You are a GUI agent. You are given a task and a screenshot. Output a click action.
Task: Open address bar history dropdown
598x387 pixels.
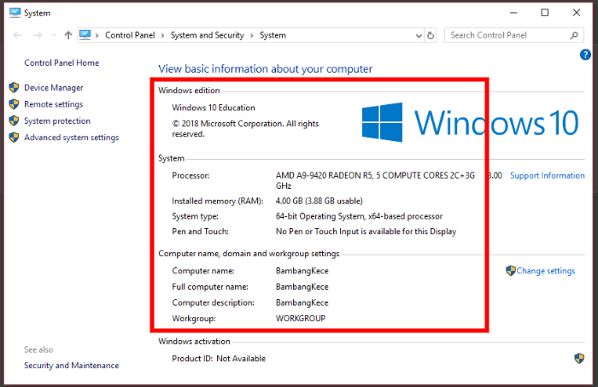(419, 36)
